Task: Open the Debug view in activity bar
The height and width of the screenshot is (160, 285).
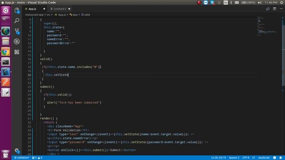Action: tap(17, 41)
